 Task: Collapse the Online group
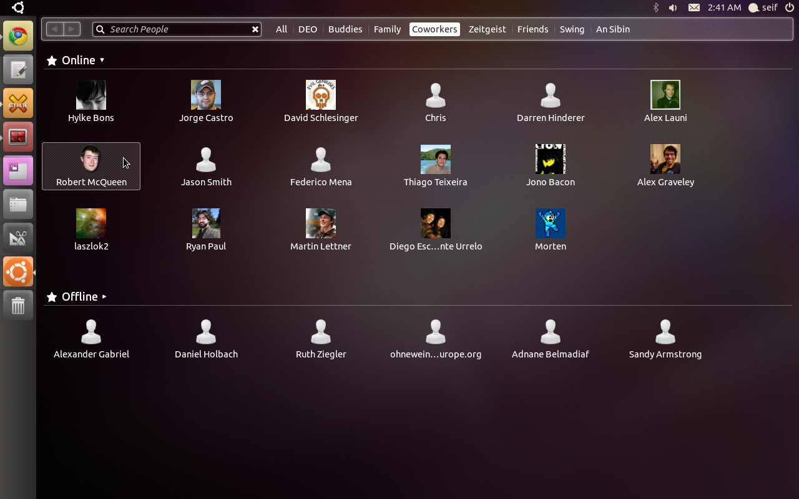pos(102,61)
